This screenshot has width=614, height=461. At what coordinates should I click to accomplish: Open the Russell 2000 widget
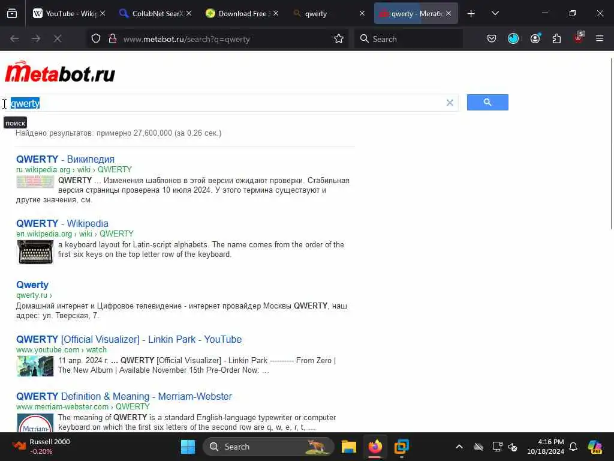pos(41,447)
